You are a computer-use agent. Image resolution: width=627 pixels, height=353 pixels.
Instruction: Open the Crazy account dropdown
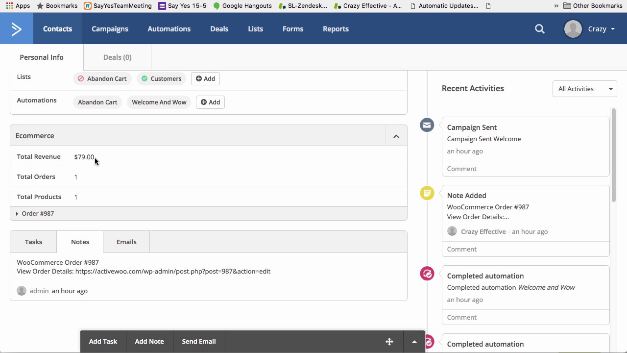coord(601,29)
